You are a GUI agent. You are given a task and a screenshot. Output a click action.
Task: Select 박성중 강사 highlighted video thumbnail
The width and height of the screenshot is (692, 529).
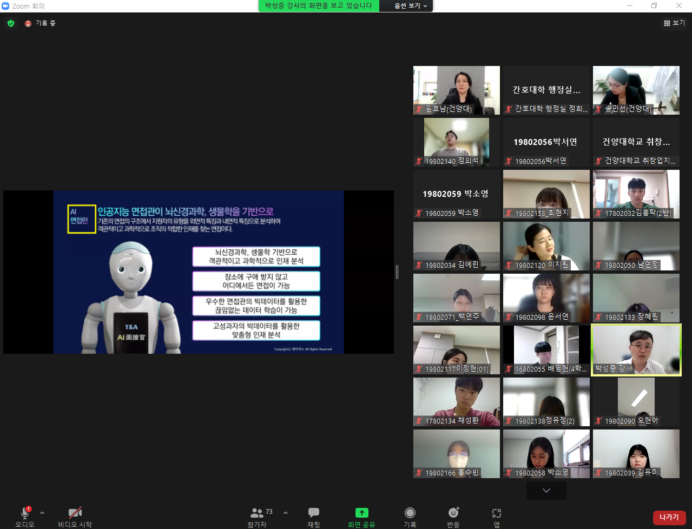click(x=636, y=349)
